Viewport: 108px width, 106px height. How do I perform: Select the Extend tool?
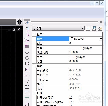[27, 81]
